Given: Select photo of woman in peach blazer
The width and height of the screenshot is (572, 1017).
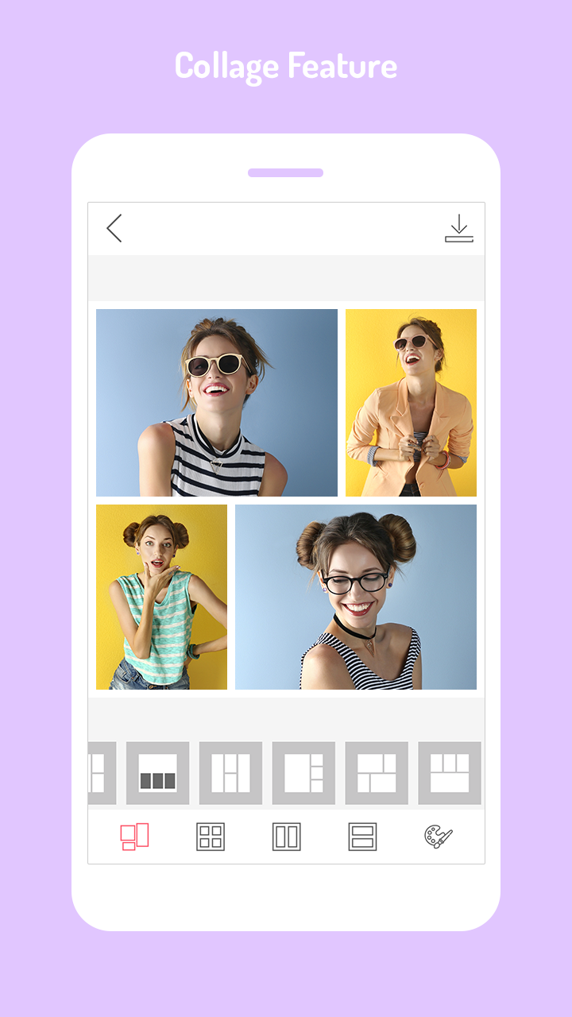Looking at the screenshot, I should [411, 403].
